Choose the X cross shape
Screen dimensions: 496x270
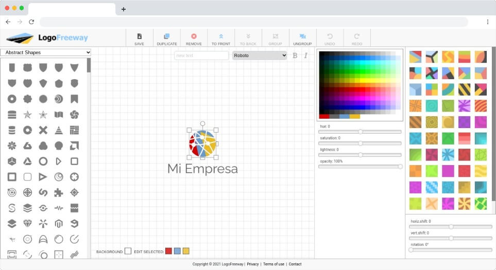pos(43,130)
